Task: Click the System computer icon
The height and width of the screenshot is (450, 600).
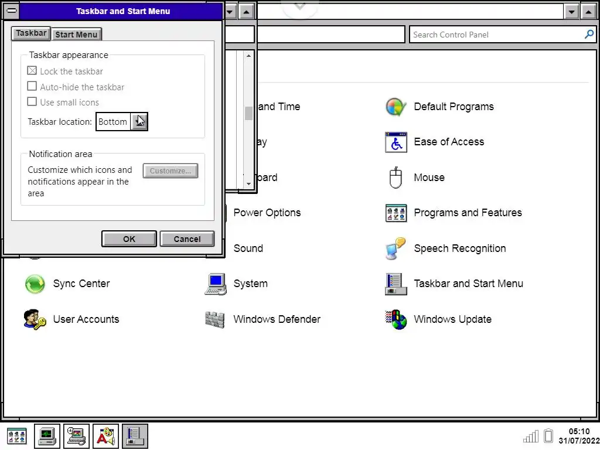Action: [216, 284]
